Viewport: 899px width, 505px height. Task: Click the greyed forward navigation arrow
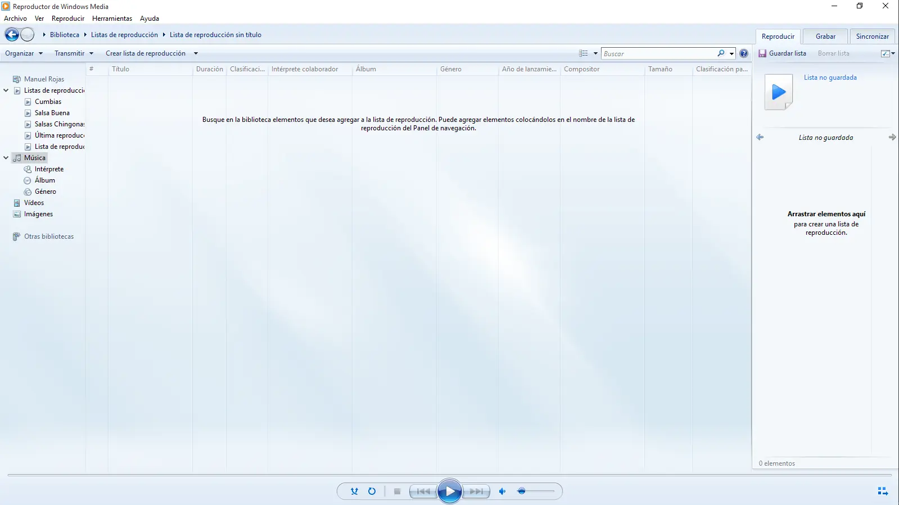click(x=28, y=35)
